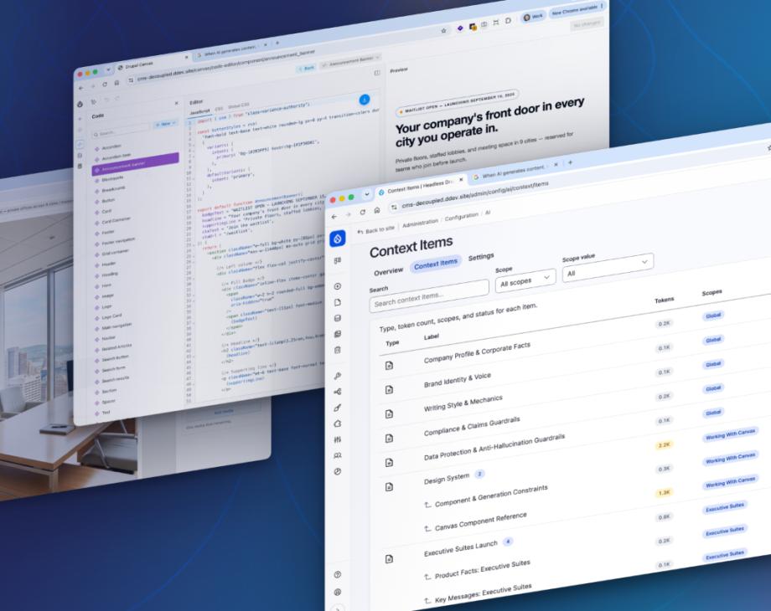Viewport: 771px width, 611px height.
Task: Click the 2.2K tokens badge
Action: tap(664, 445)
